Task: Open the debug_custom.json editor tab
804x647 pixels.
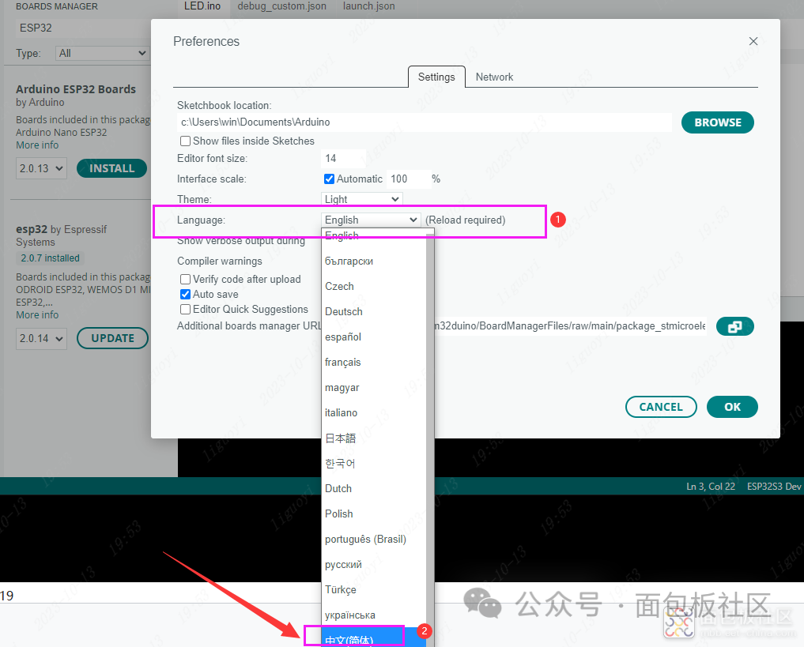Action: pyautogui.click(x=281, y=6)
